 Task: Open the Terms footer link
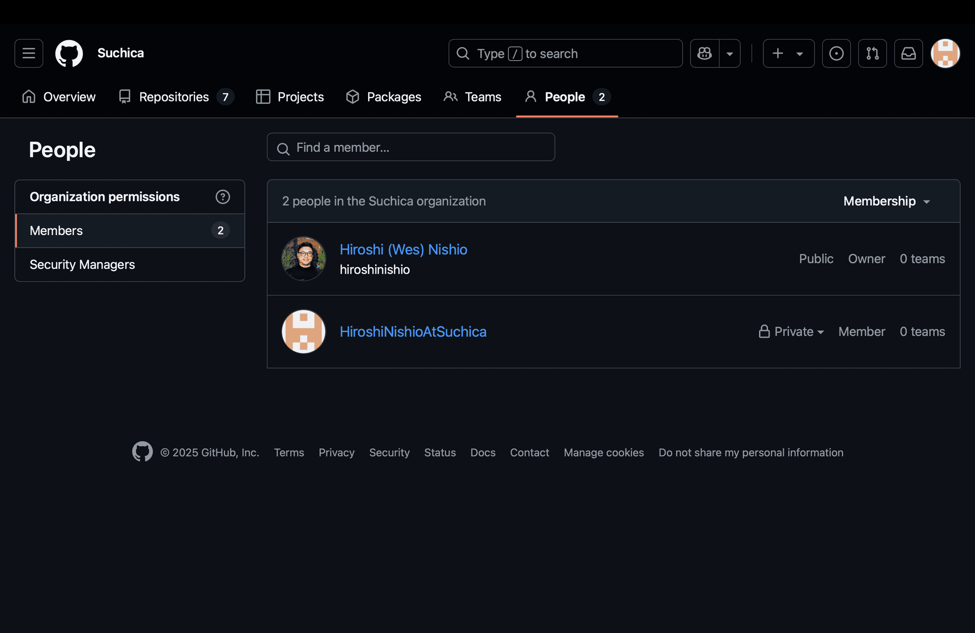pos(288,452)
